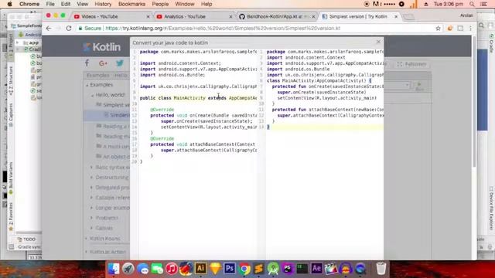The height and width of the screenshot is (278, 495).
Task: Click the Fullscreen button on the Kotlin page
Action: tap(411, 64)
